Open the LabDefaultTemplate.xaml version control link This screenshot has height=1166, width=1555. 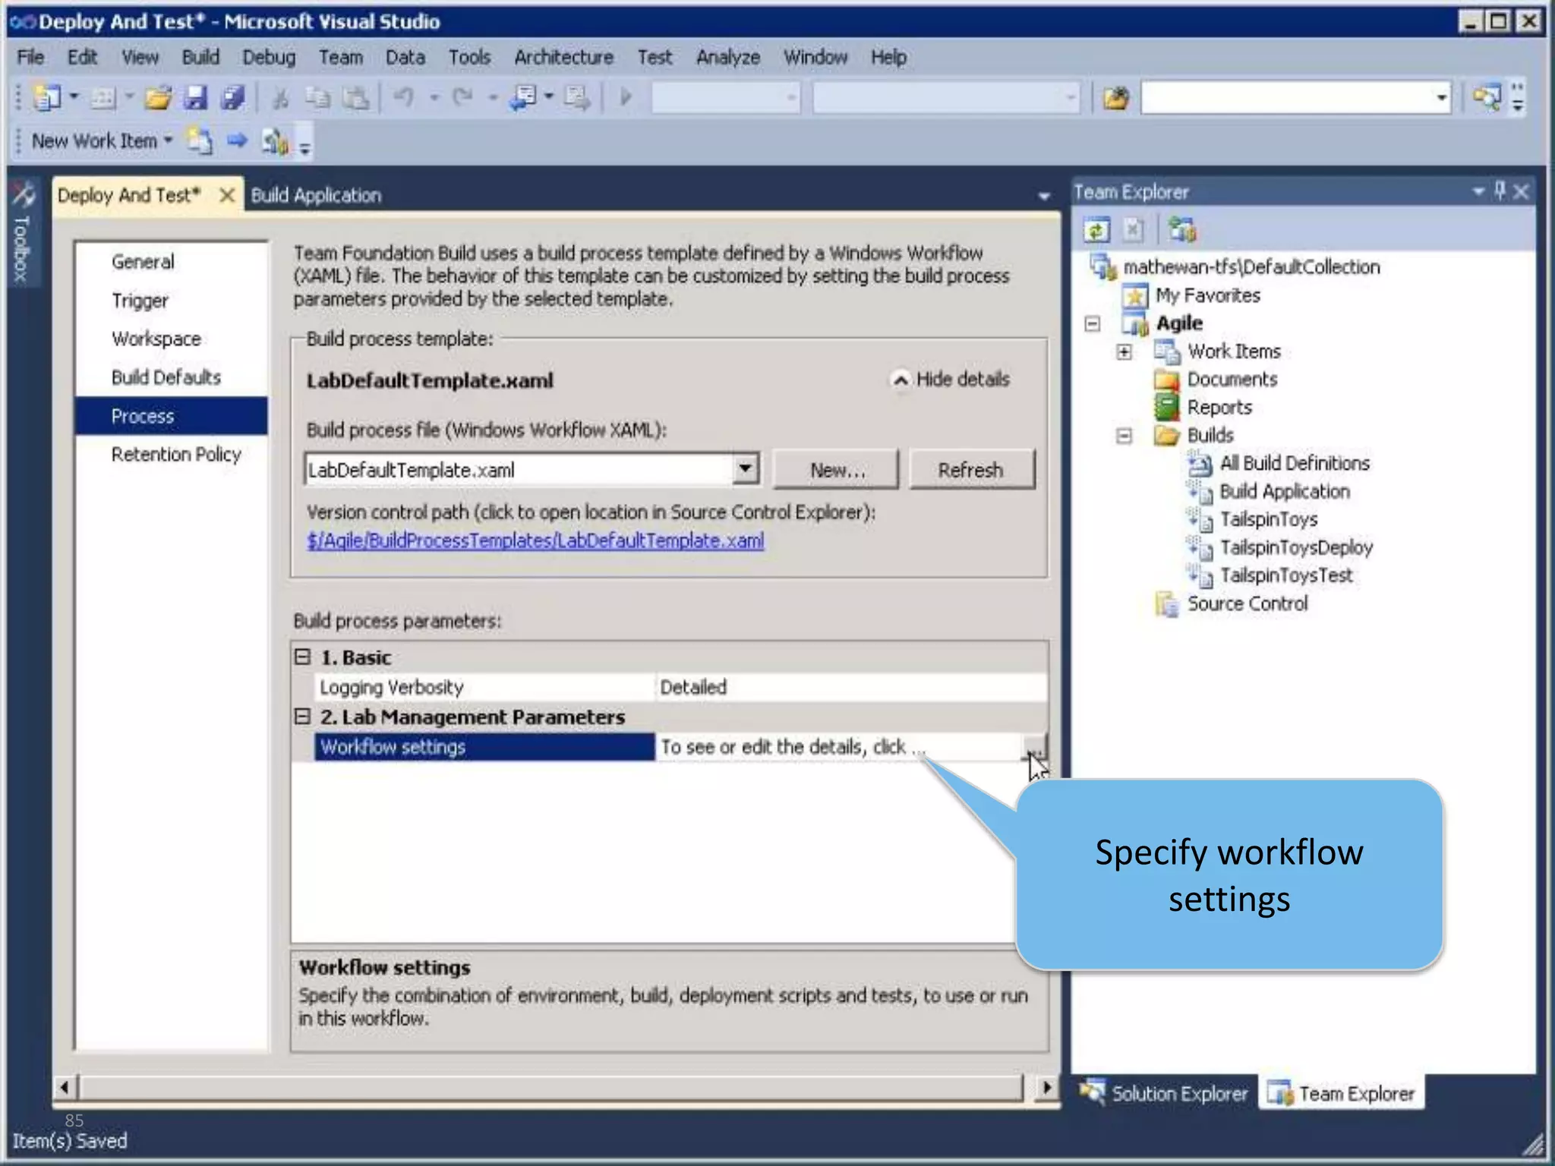point(535,540)
